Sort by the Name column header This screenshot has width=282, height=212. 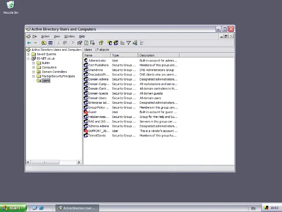pos(97,55)
